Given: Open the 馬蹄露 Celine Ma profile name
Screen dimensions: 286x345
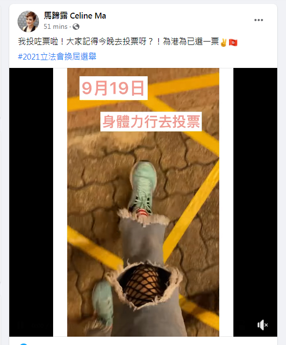Looking at the screenshot, I should point(75,16).
